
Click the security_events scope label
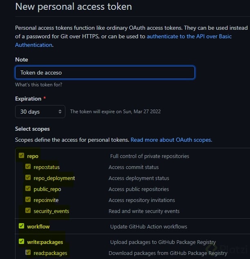point(51,211)
